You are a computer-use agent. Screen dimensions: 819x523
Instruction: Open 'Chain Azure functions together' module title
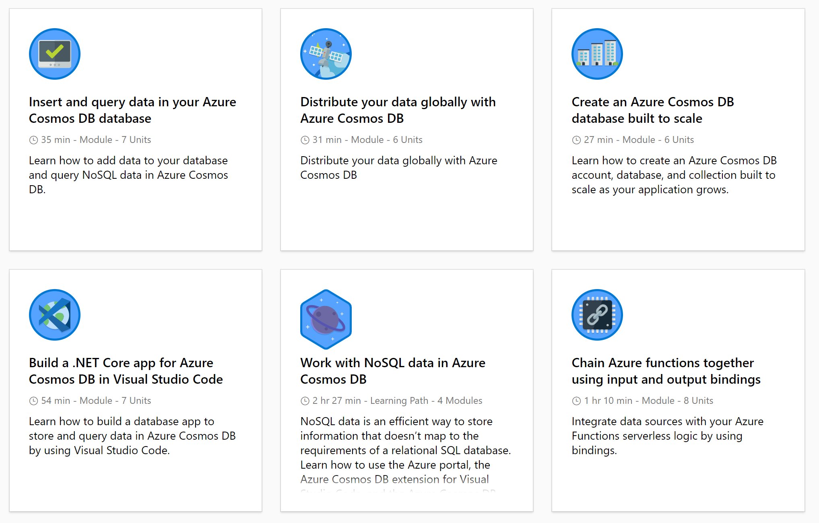click(x=666, y=371)
